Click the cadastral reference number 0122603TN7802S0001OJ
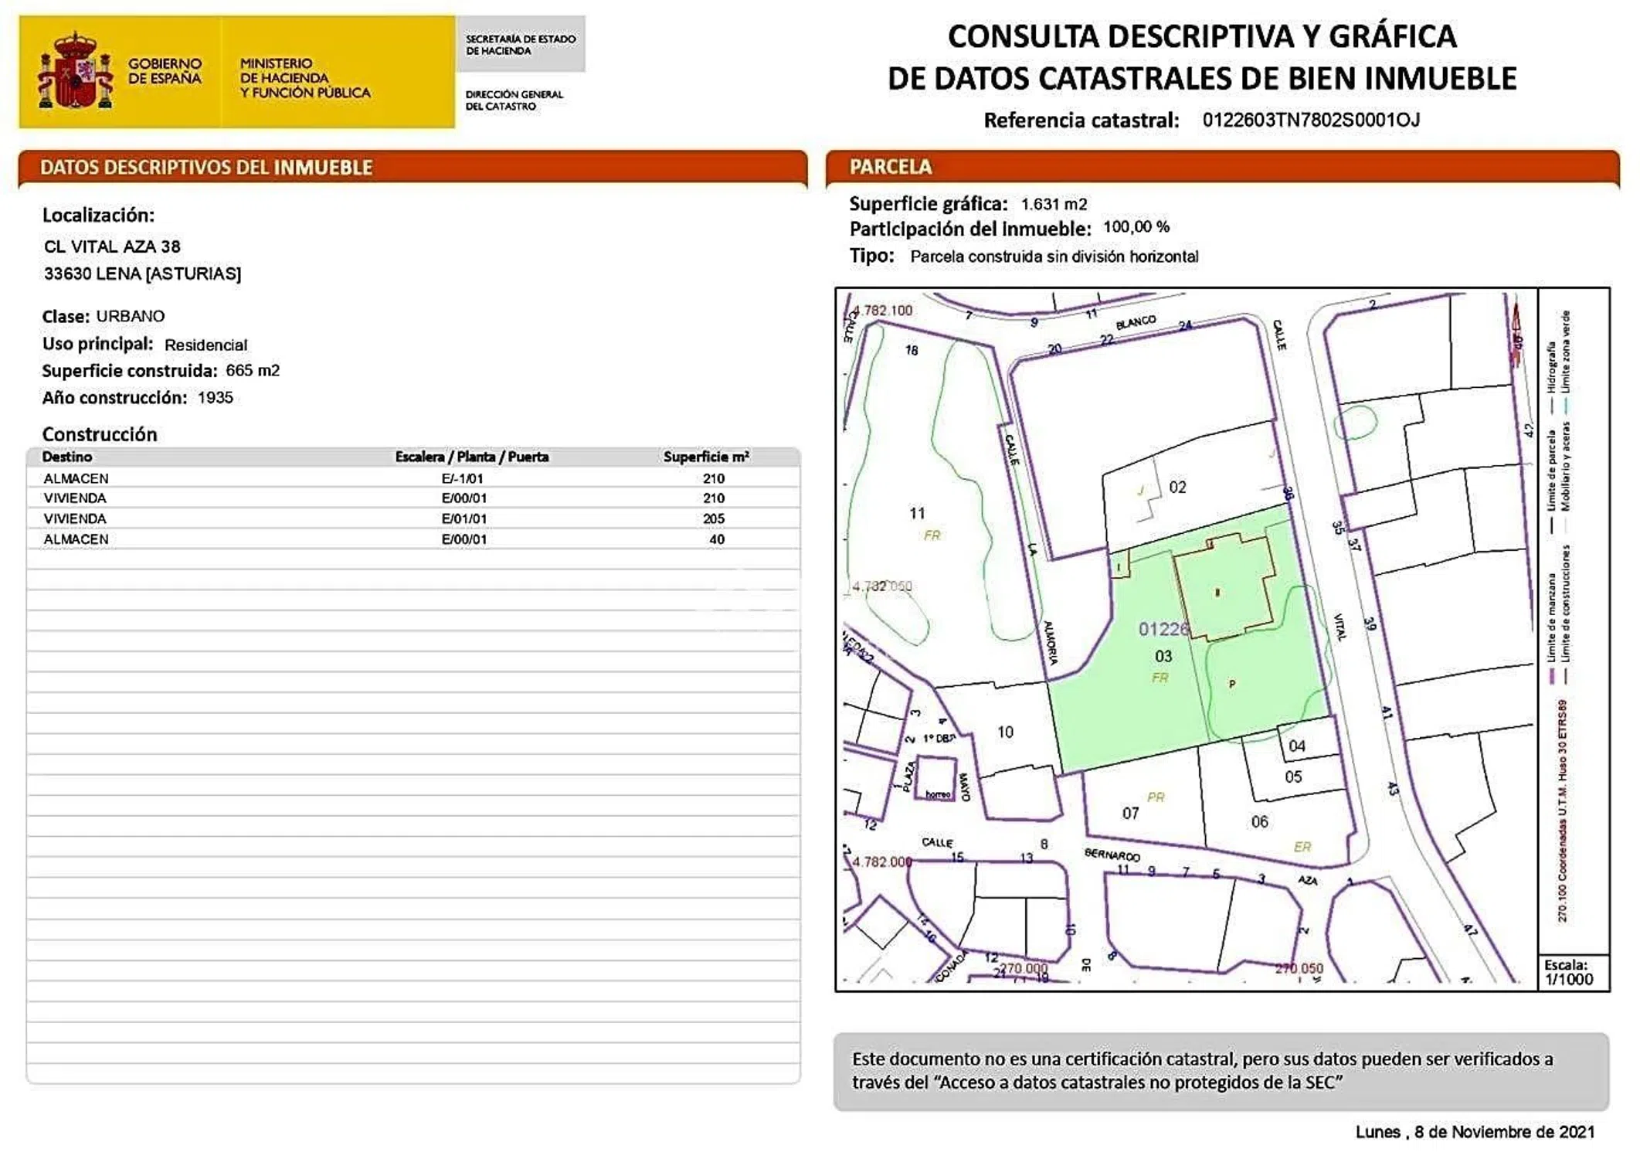 [x=1310, y=120]
